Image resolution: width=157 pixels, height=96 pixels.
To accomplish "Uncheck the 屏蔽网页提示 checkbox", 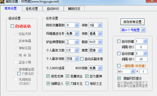I will [119, 78].
